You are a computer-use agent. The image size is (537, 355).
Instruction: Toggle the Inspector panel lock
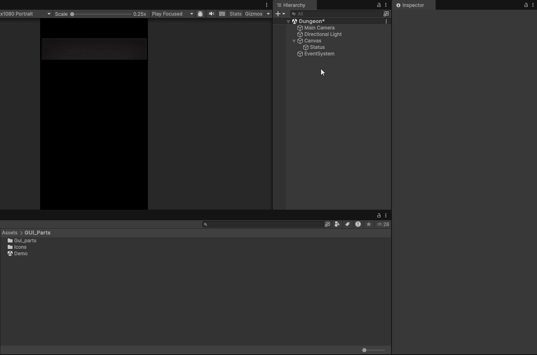[526, 5]
